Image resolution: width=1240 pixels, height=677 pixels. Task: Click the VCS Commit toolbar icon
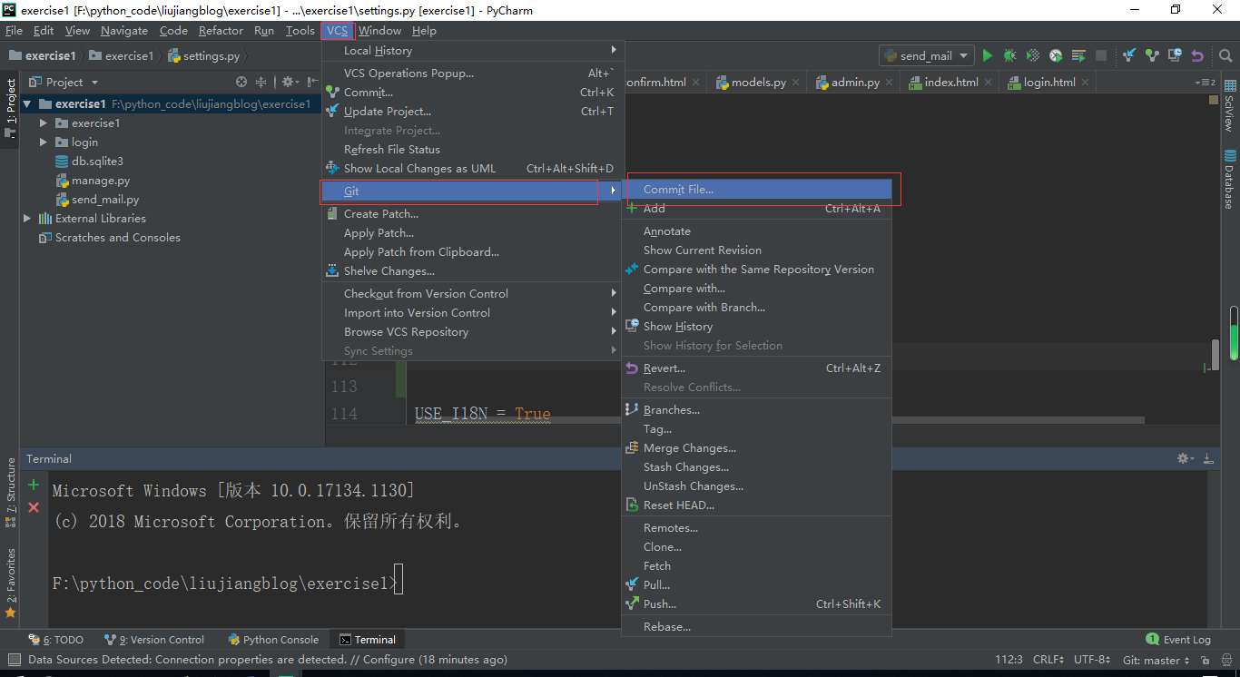point(1152,55)
